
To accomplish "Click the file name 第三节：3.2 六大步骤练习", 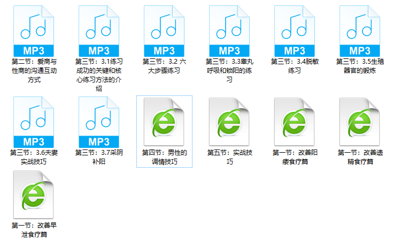I will 164,66.
